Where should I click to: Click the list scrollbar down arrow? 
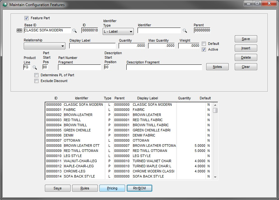pos(215,177)
